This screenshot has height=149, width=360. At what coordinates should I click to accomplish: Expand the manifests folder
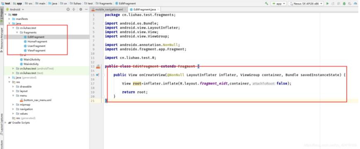click(x=10, y=19)
